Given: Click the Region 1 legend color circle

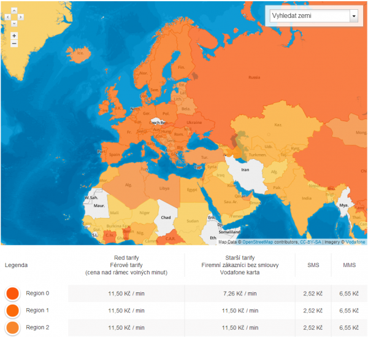Looking at the screenshot, I should click(12, 311).
